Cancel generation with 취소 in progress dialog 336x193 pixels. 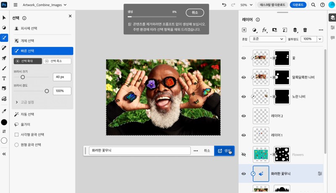(195, 13)
